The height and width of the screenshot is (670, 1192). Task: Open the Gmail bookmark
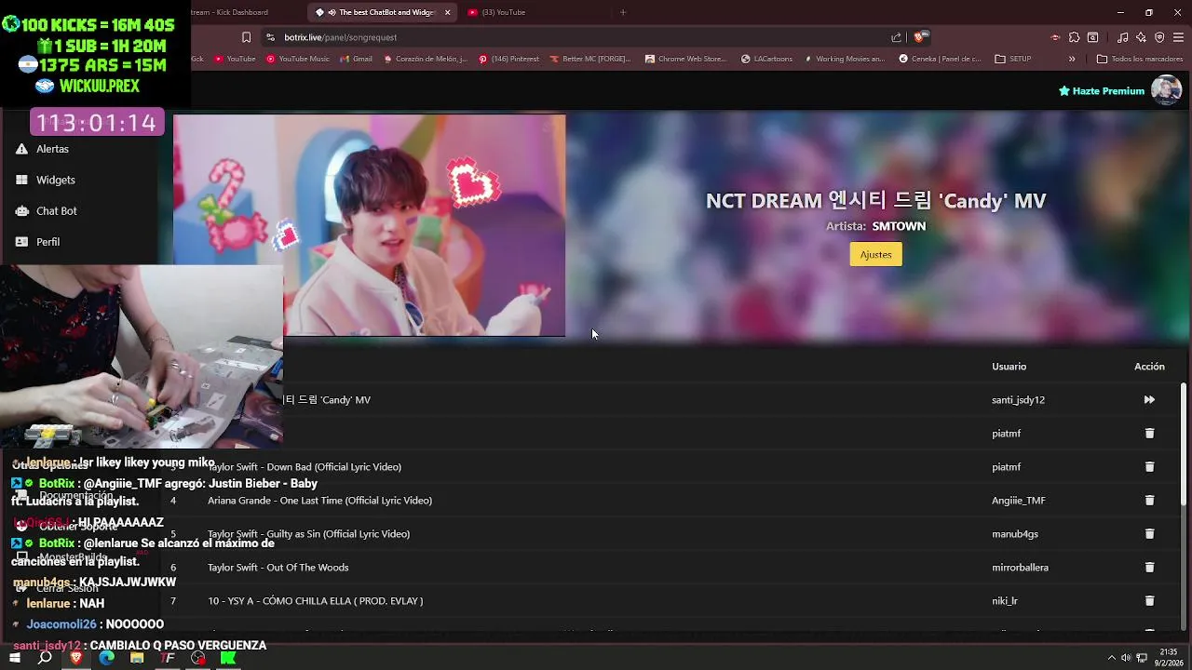pos(356,59)
